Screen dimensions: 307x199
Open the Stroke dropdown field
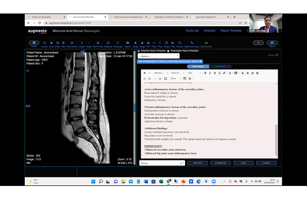[162, 163]
